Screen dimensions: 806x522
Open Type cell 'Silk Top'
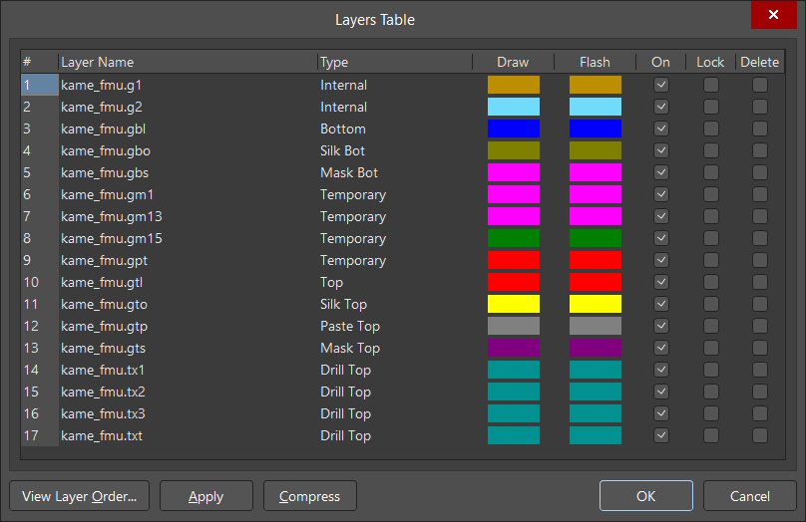click(x=343, y=304)
